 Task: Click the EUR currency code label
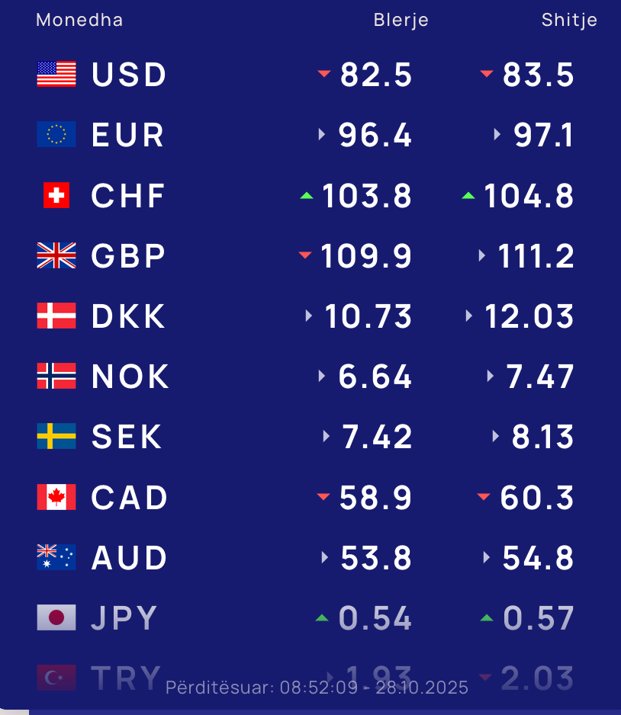[127, 135]
